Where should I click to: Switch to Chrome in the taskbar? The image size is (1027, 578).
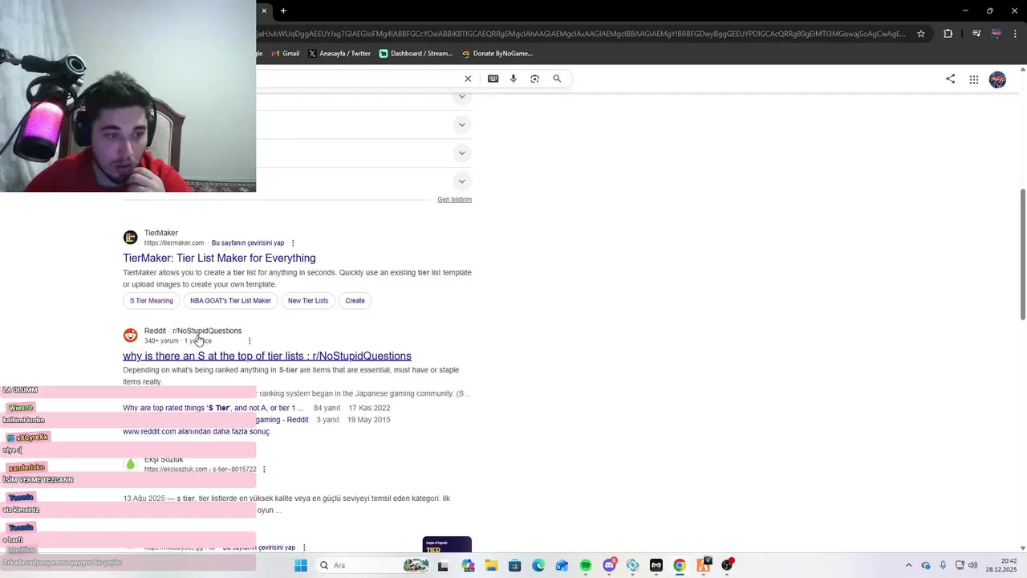tap(680, 565)
